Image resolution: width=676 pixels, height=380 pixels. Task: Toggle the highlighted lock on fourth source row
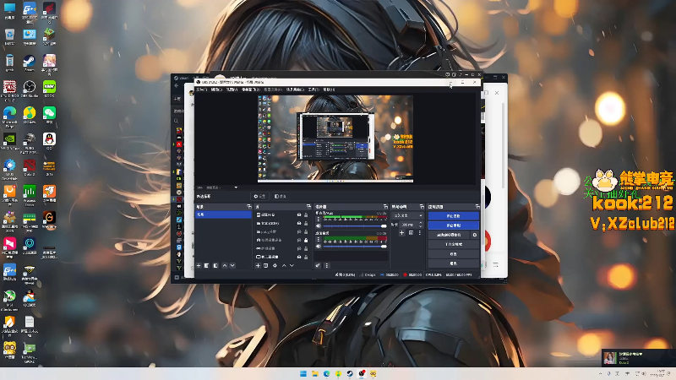[x=306, y=240]
